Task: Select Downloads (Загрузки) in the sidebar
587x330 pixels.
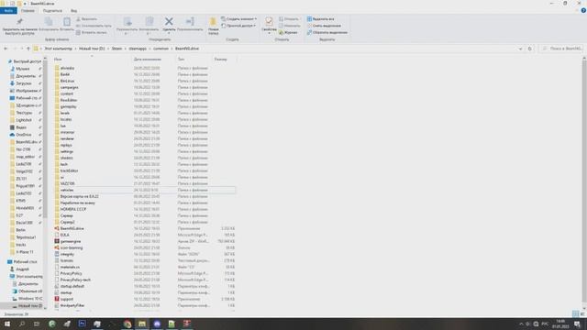Action: coord(25,83)
